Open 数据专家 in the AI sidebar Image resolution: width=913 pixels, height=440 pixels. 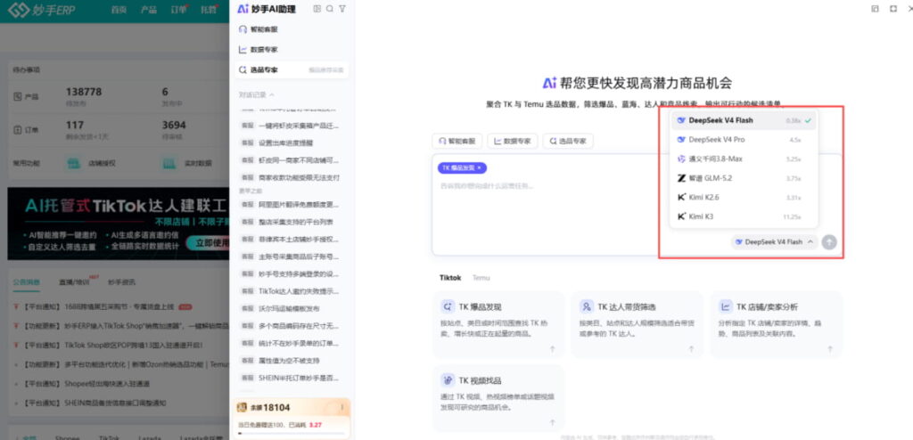(292, 50)
